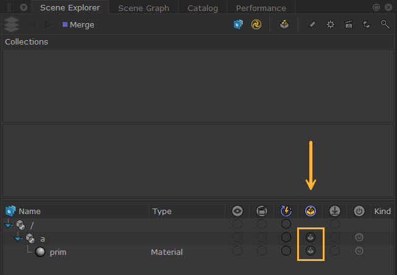Open pane menu arrow left of Scene Explorer
The width and height of the screenshot is (397, 275).
(23, 8)
